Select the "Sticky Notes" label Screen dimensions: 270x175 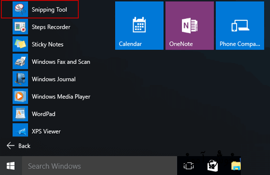[x=48, y=45]
